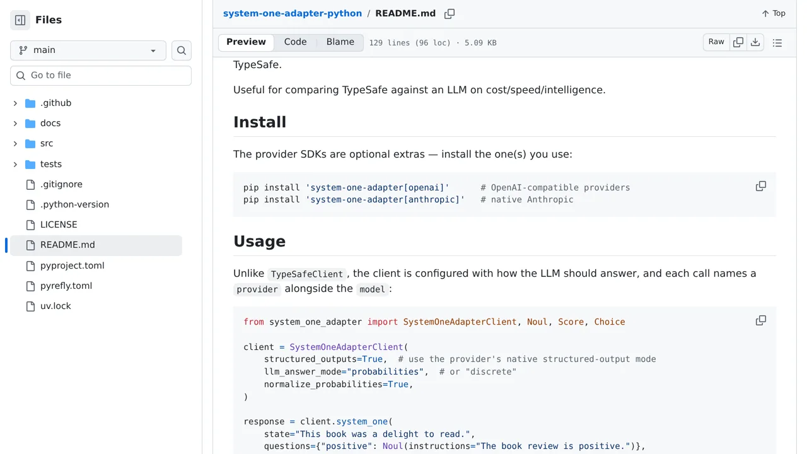Screen dimensions: 807x454
Task: Click the TypeSafeClient inline code
Action: point(307,274)
